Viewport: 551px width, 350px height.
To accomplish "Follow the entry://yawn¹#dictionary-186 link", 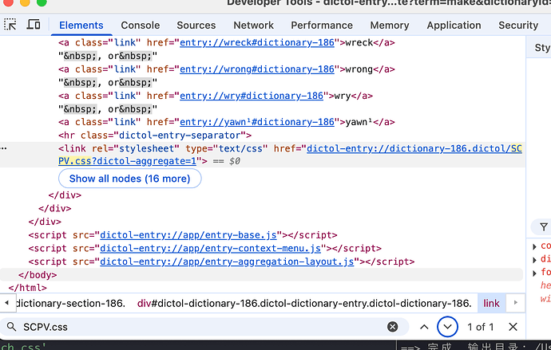I will [257, 122].
